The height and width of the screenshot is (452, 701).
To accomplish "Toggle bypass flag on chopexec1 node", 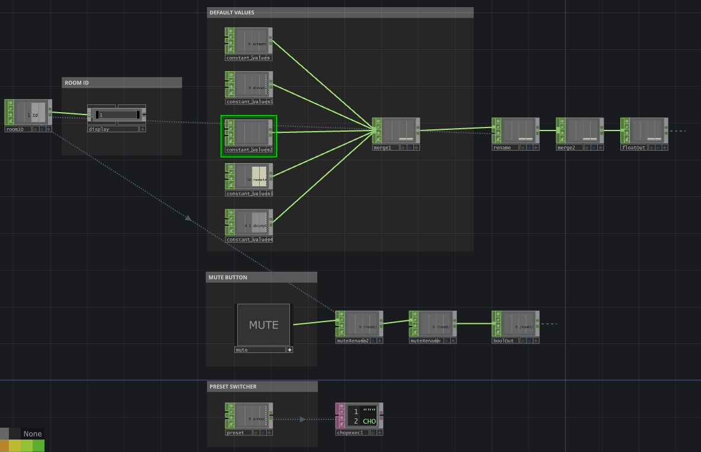I will click(x=342, y=418).
